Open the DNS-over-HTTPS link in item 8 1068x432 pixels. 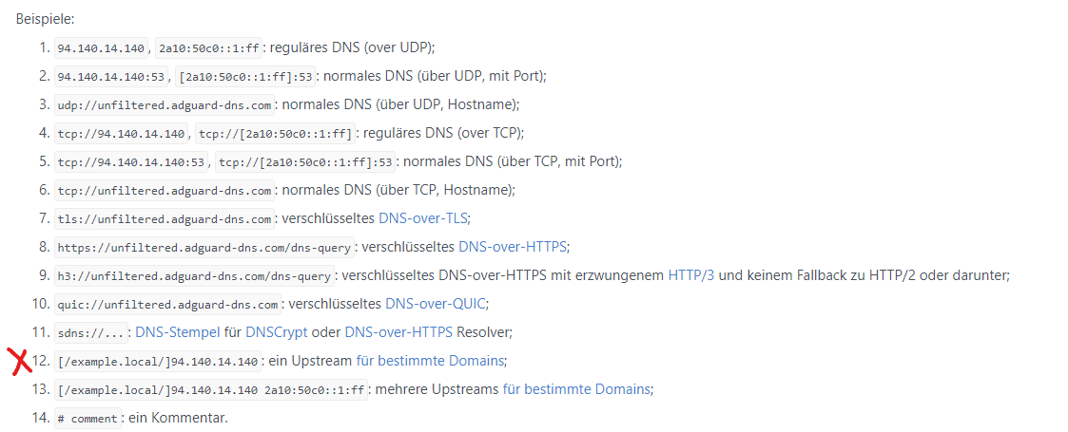pos(513,246)
